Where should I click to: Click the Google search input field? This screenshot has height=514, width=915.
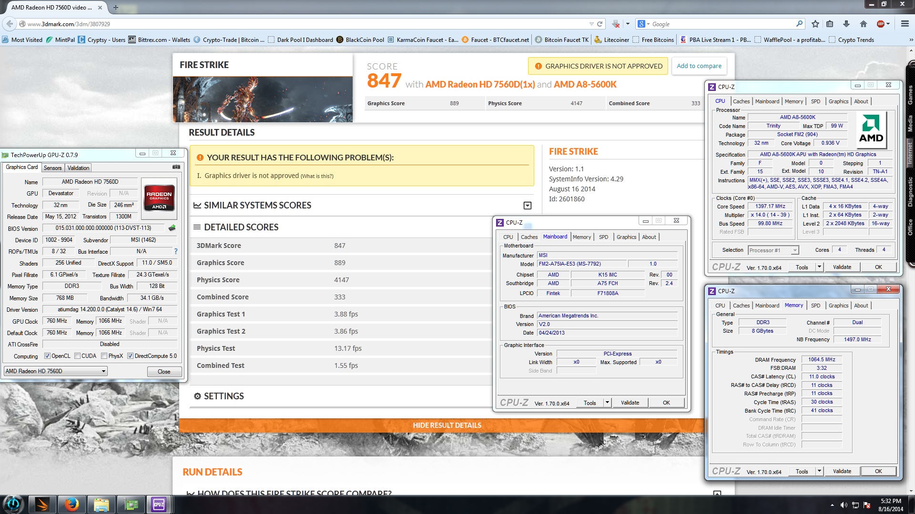click(722, 24)
